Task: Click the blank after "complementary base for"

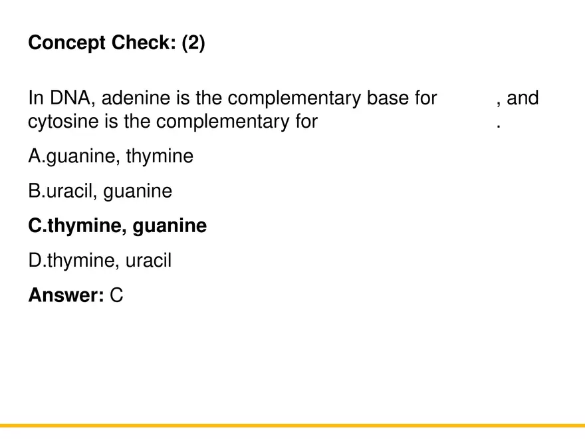Action: coord(467,99)
